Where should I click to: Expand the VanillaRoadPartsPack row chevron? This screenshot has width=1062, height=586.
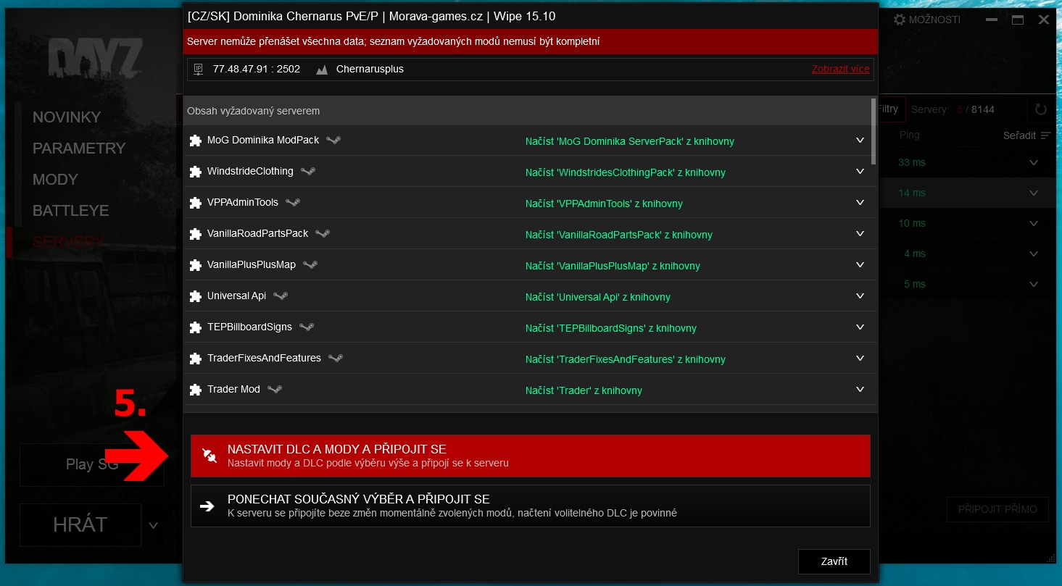[860, 234]
